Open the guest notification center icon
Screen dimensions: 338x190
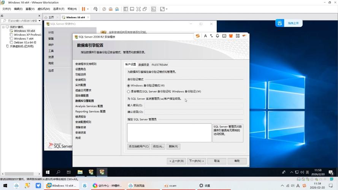point(331,172)
